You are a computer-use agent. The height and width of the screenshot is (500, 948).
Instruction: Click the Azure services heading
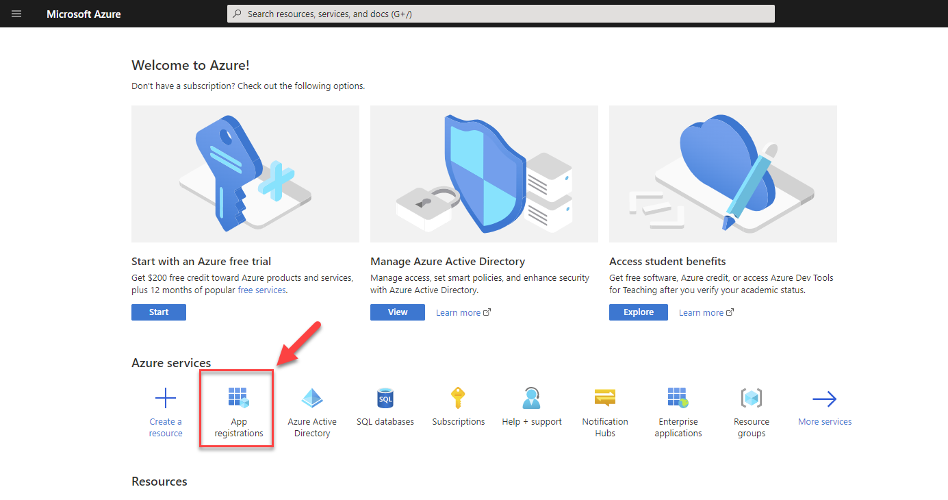coord(171,363)
